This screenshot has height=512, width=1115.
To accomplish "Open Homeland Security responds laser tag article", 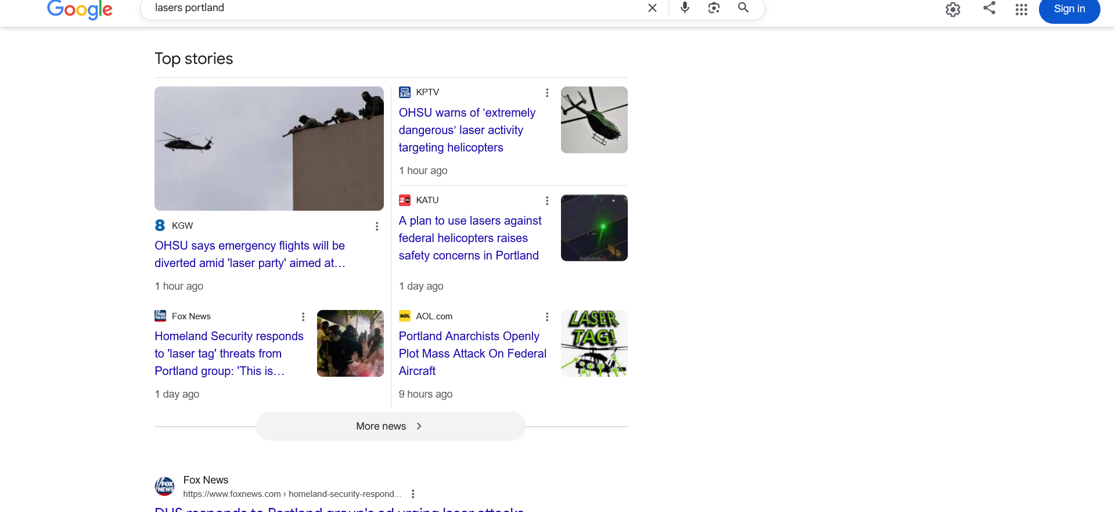I will [x=229, y=354].
